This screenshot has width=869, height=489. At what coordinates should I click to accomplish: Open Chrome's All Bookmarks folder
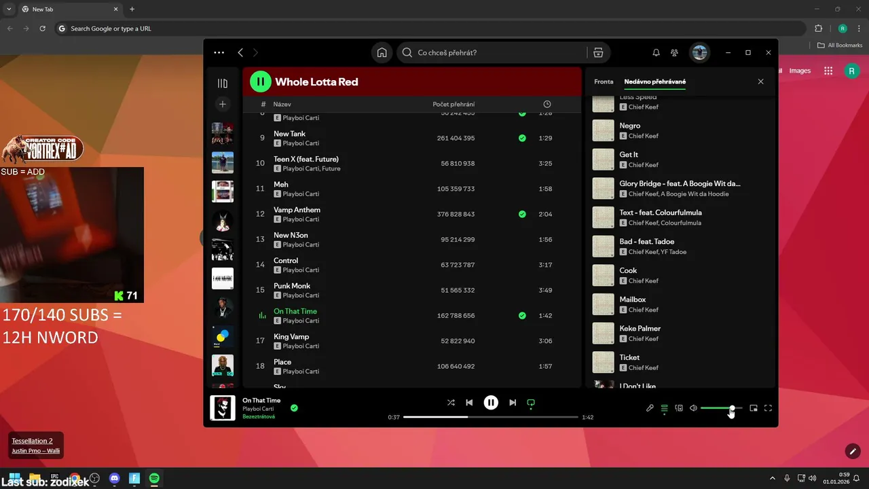(x=840, y=46)
